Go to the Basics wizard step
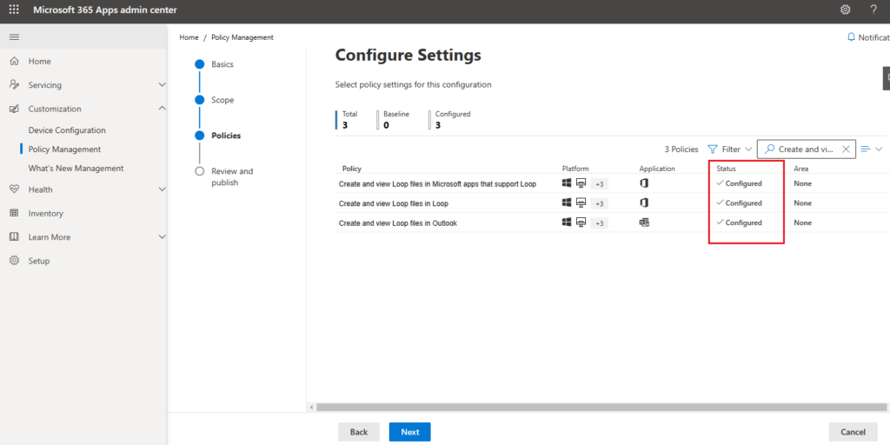Screen dimensions: 890x445 (222, 64)
